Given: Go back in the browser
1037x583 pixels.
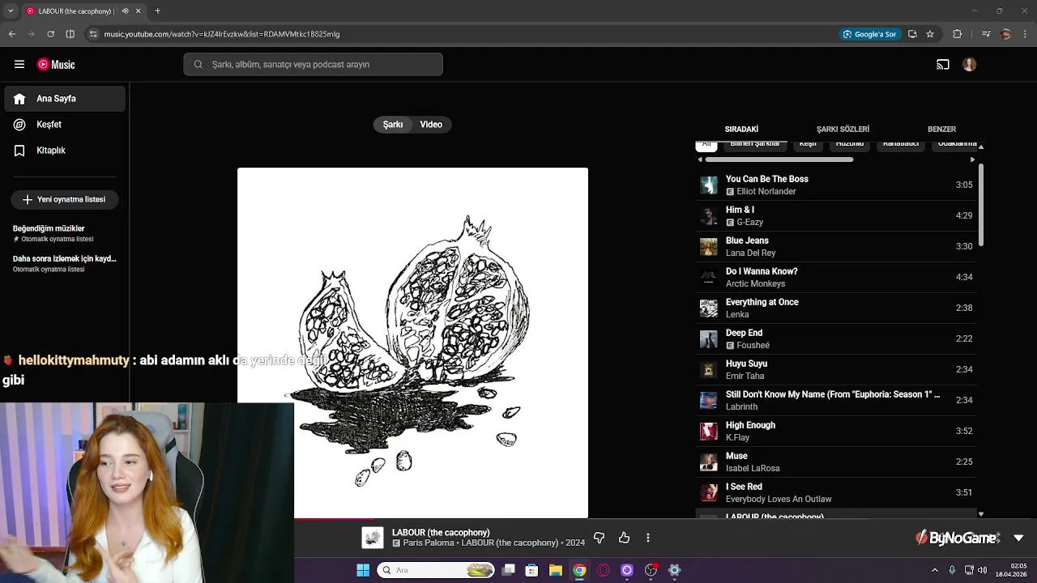Looking at the screenshot, I should (x=11, y=34).
